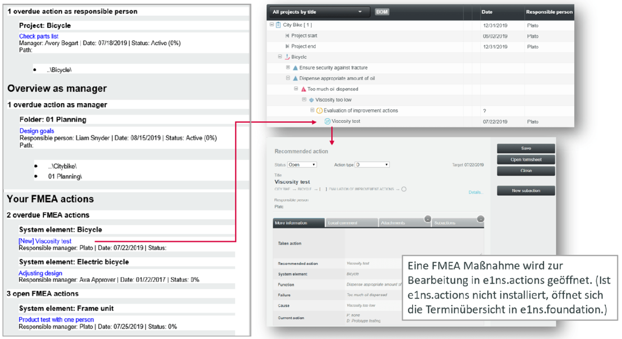Collapse the City Bike project node

tap(272, 25)
